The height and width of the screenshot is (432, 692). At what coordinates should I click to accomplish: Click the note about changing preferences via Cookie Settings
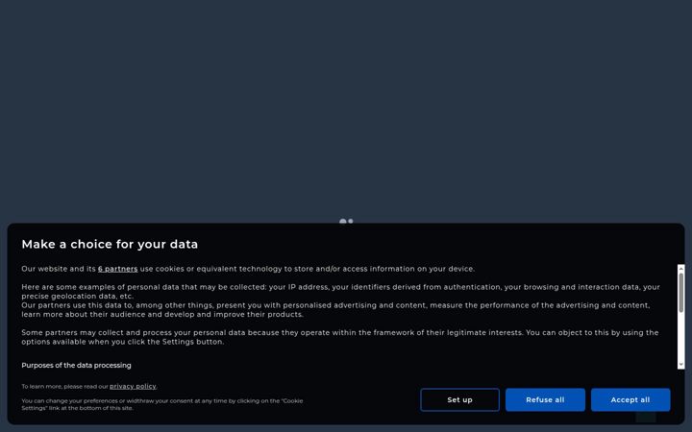tap(162, 404)
